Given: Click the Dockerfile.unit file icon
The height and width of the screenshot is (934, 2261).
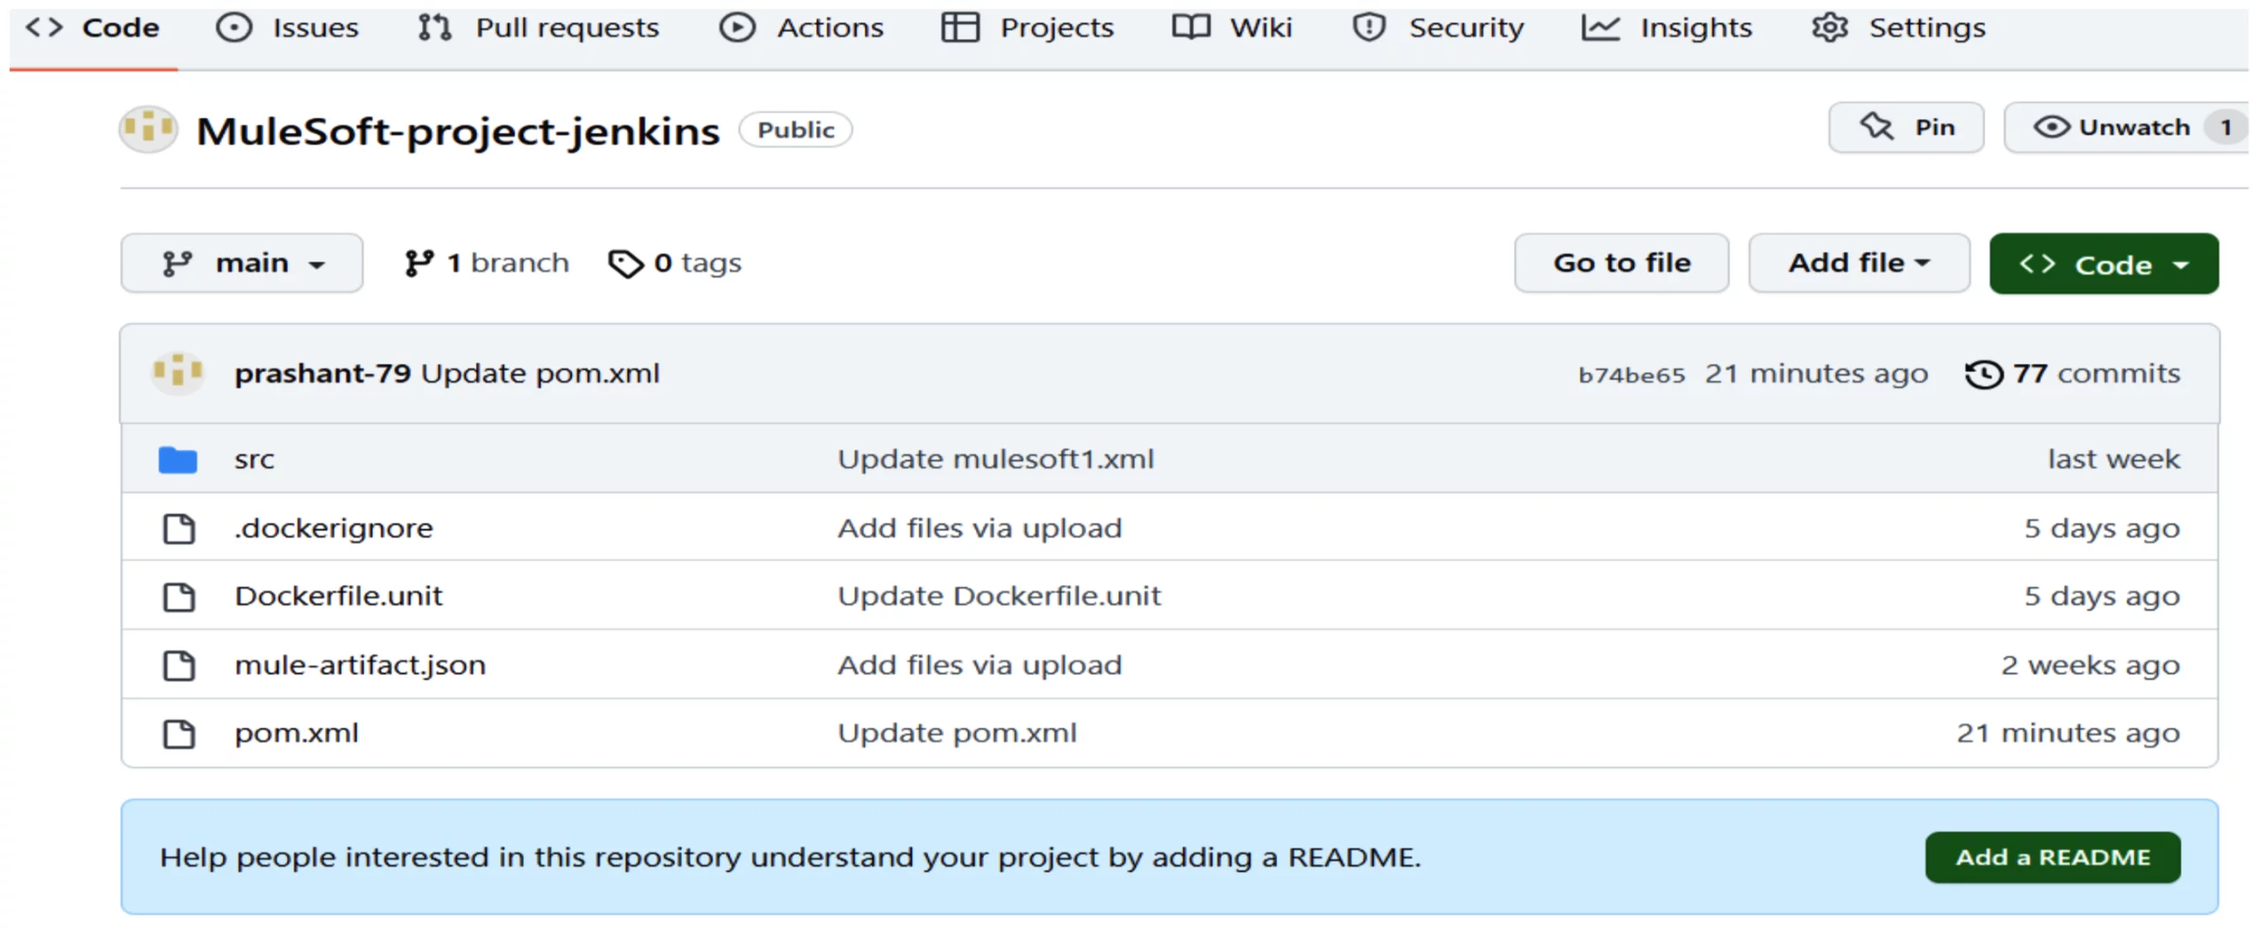Looking at the screenshot, I should [179, 597].
